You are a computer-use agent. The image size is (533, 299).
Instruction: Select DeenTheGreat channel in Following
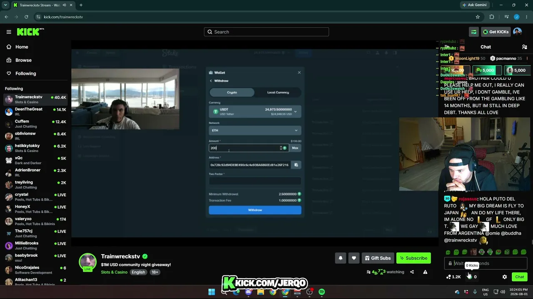(35, 111)
